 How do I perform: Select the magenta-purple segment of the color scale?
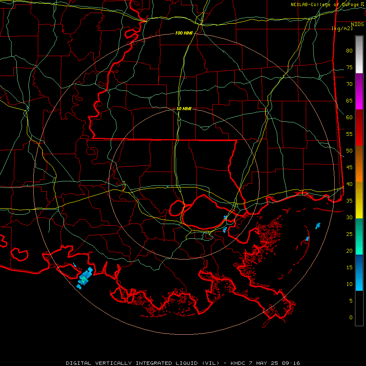coord(359,91)
